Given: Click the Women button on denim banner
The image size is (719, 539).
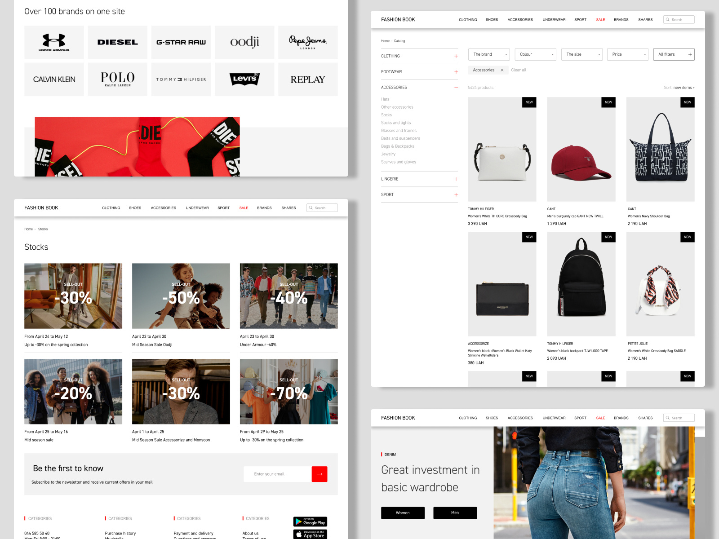Looking at the screenshot, I should point(403,513).
